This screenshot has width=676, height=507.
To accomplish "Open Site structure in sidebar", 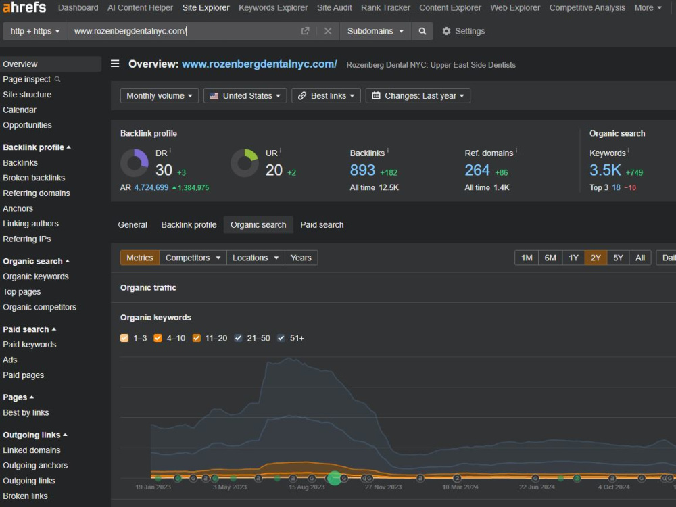I will [27, 95].
